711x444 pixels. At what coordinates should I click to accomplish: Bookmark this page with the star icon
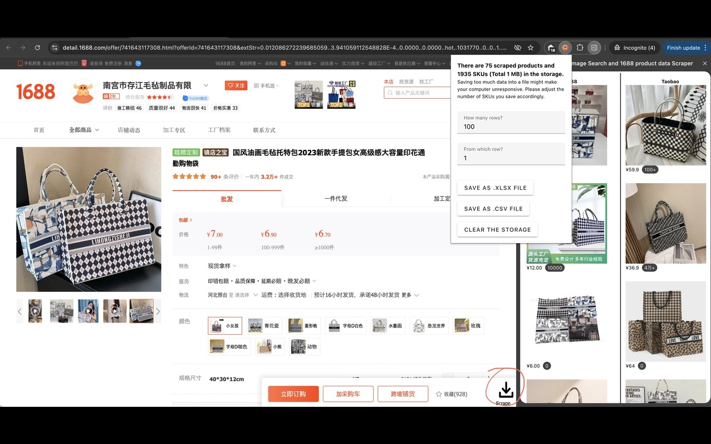point(530,48)
